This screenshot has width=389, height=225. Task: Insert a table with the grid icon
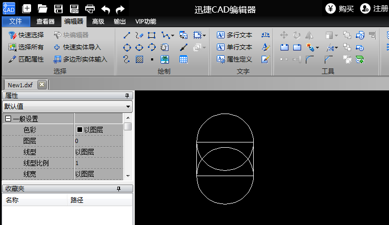183,59
